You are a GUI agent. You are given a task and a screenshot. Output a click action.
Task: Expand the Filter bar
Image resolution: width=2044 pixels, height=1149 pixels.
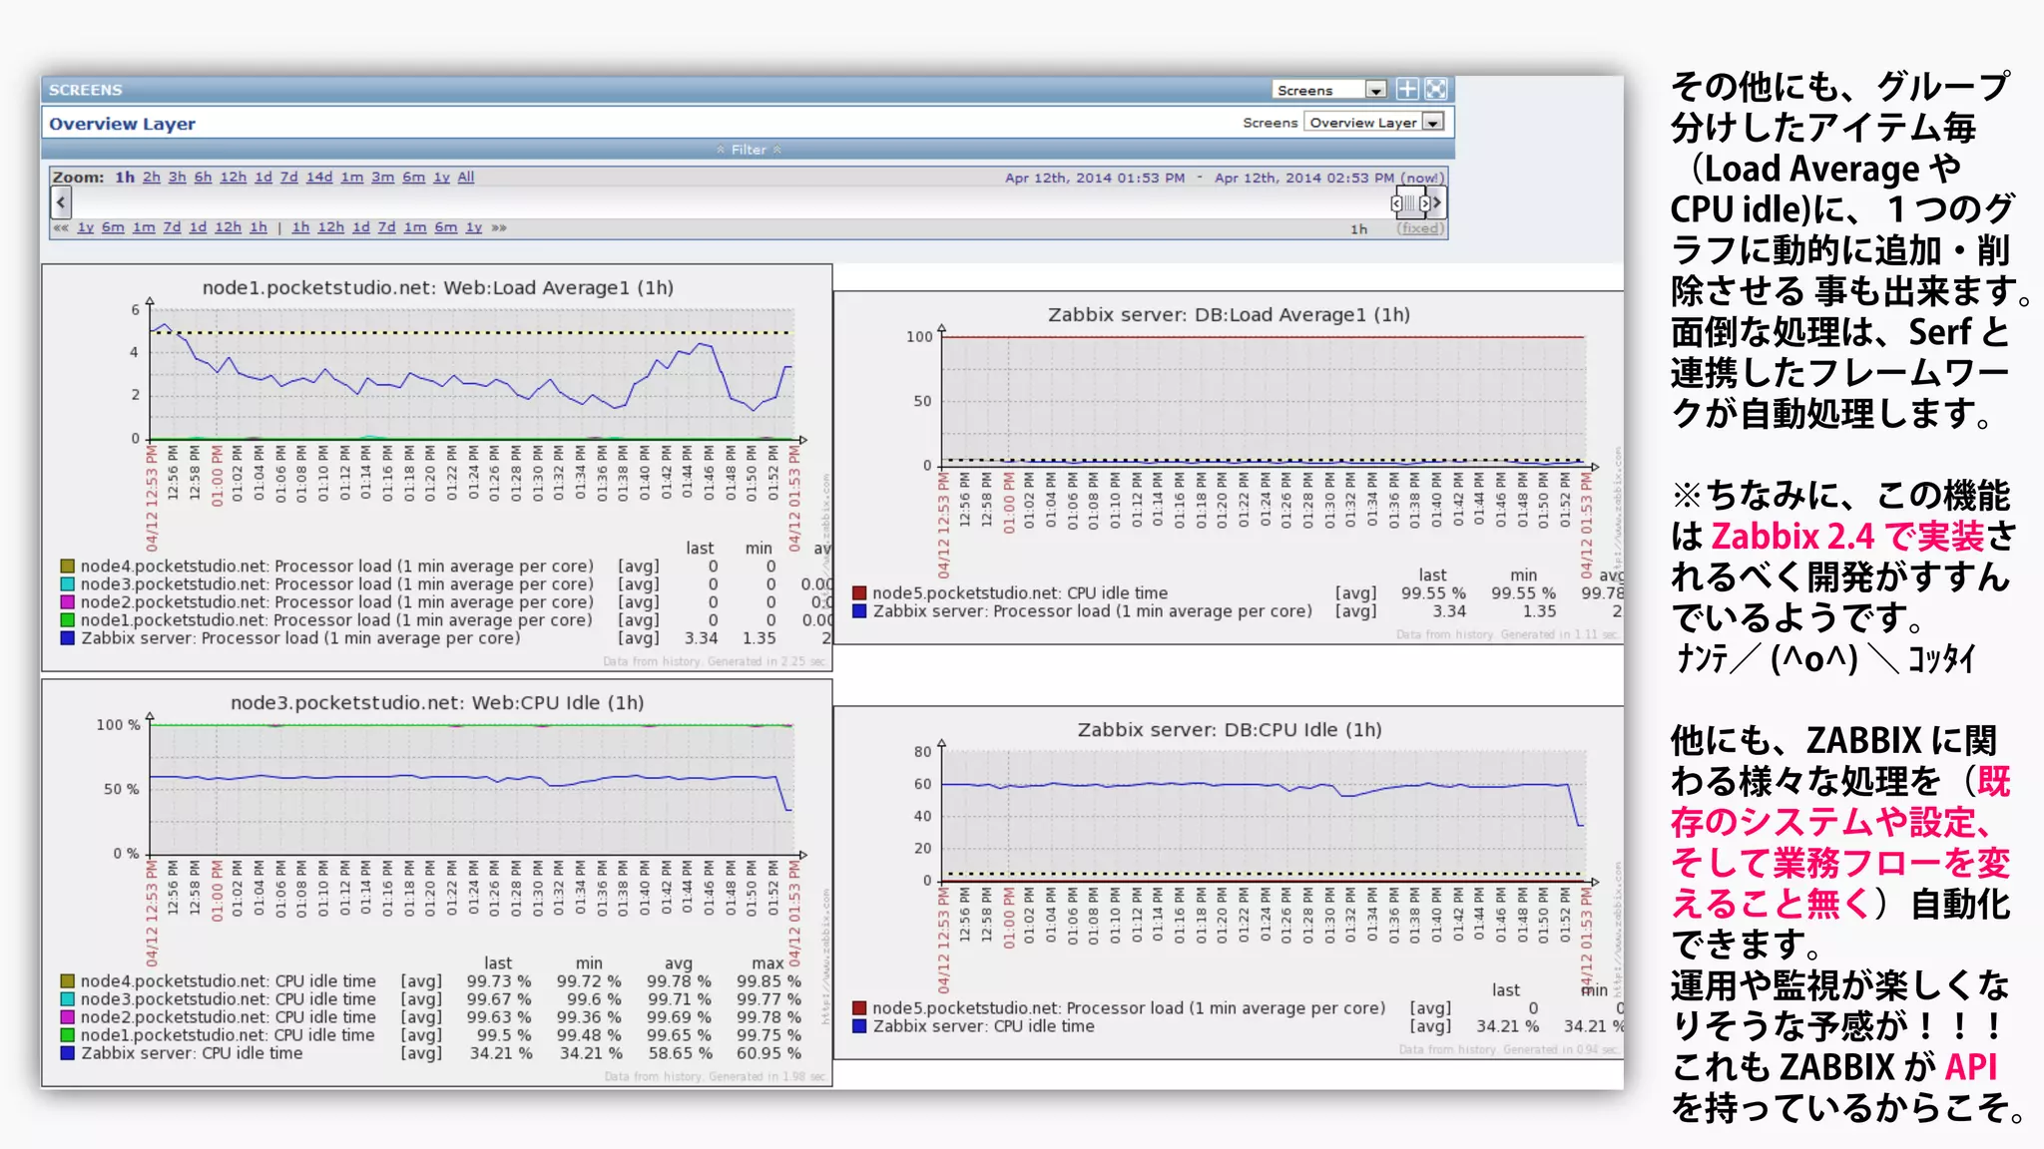coord(749,150)
